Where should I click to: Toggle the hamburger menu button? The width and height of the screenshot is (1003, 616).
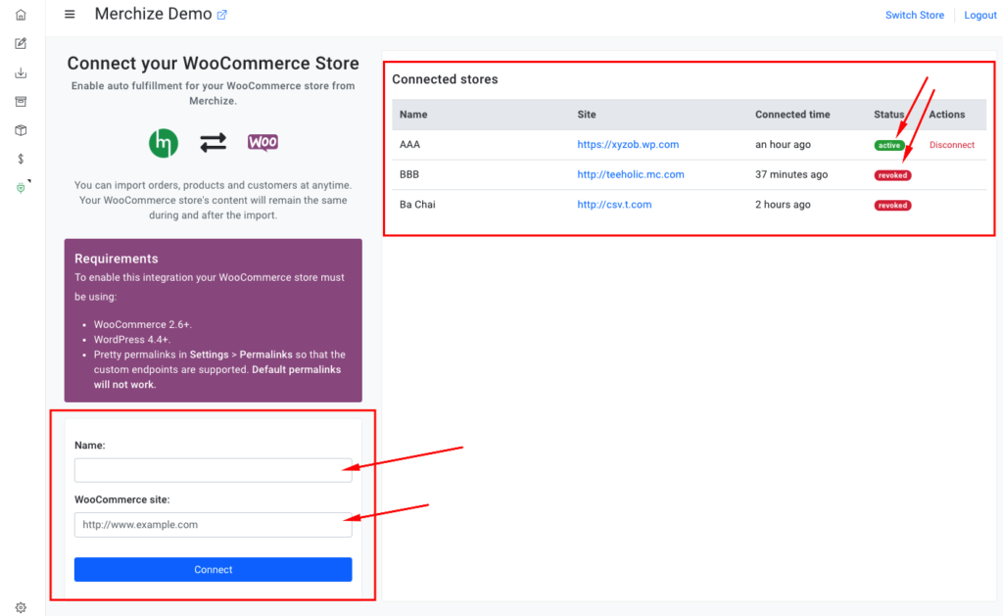(70, 14)
